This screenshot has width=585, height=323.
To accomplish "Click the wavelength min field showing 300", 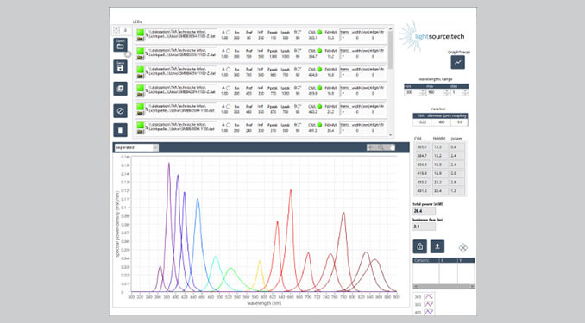I will [412, 92].
